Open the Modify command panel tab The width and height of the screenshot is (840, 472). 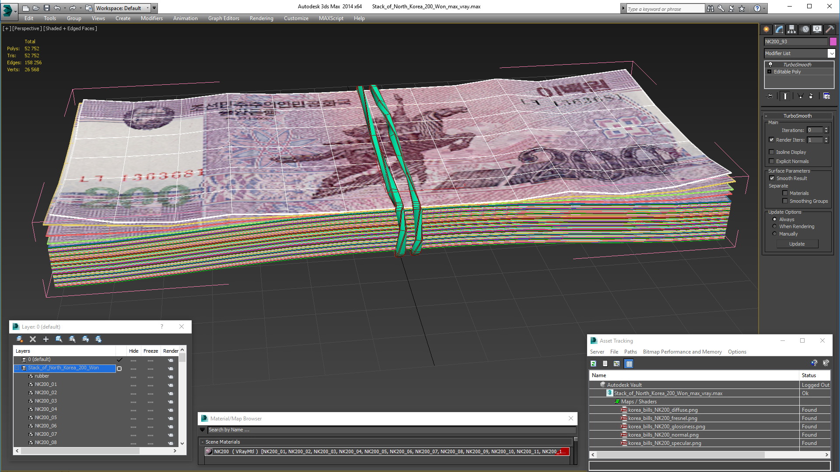779,29
